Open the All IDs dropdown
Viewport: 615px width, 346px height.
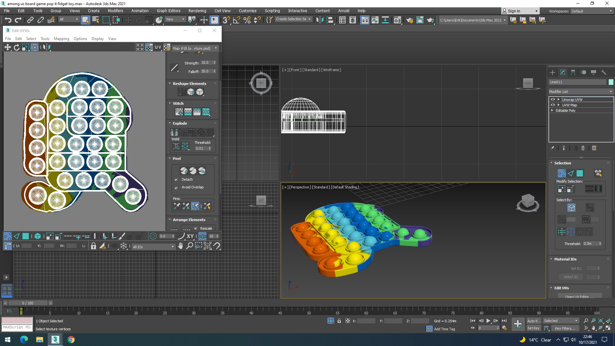tap(153, 247)
